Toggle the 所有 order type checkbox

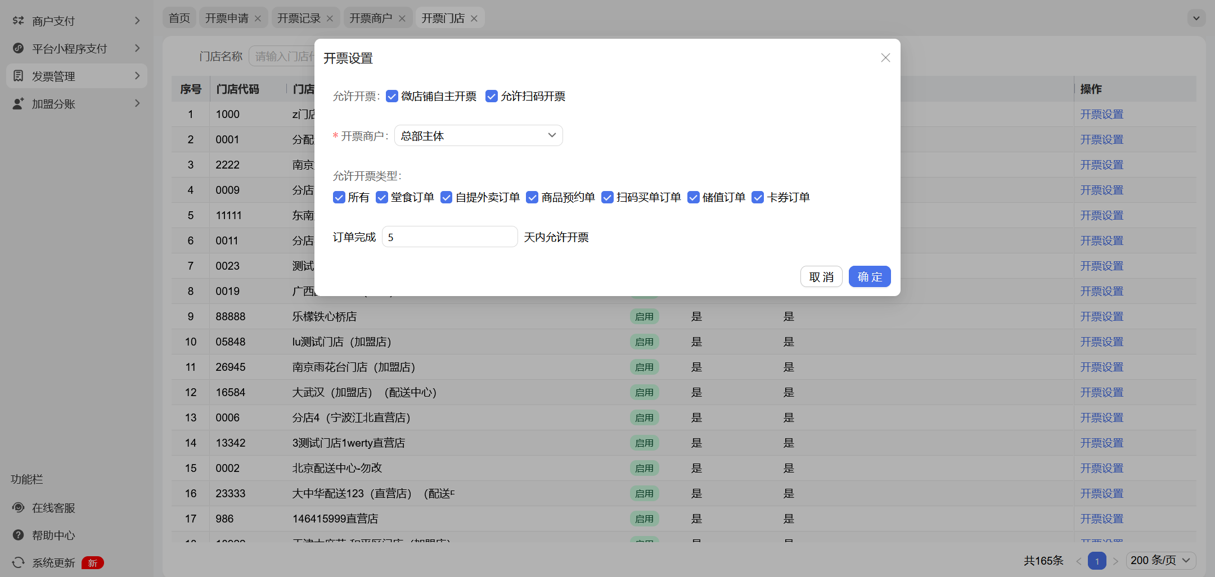339,197
